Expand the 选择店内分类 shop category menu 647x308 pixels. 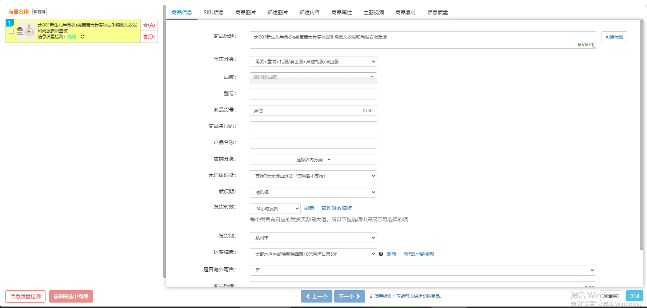(x=313, y=159)
